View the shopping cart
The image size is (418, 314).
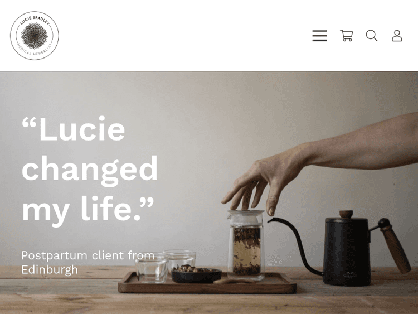point(346,36)
